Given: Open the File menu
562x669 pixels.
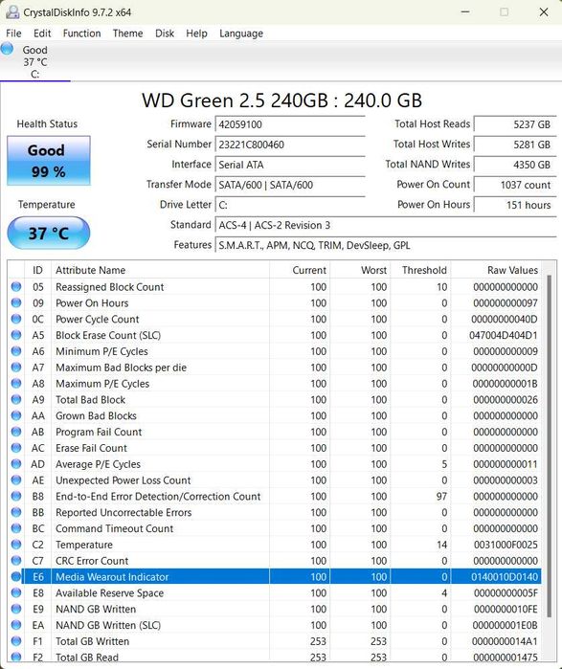Looking at the screenshot, I should pyautogui.click(x=13, y=33).
